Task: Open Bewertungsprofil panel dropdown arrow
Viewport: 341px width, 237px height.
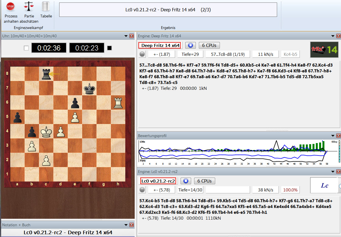Action: pos(333,136)
